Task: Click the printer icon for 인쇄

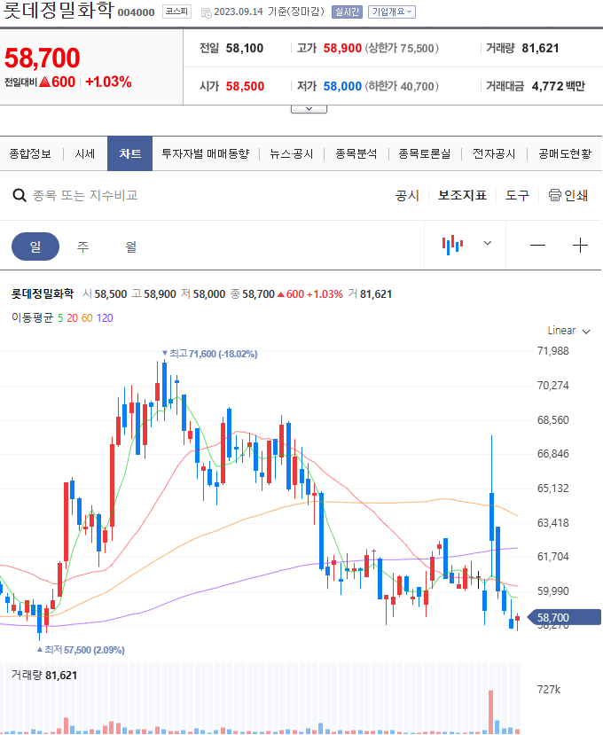Action: (555, 195)
